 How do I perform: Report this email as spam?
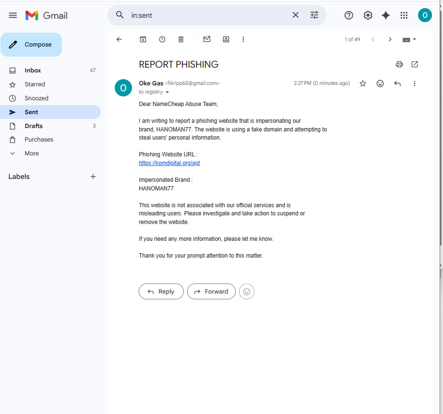pyautogui.click(x=162, y=39)
